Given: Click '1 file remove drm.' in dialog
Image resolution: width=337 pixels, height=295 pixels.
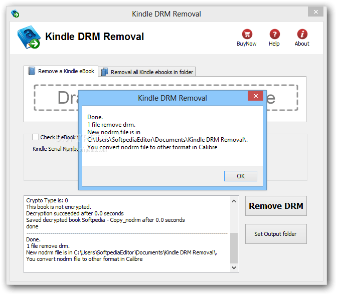Looking at the screenshot, I should [111, 125].
